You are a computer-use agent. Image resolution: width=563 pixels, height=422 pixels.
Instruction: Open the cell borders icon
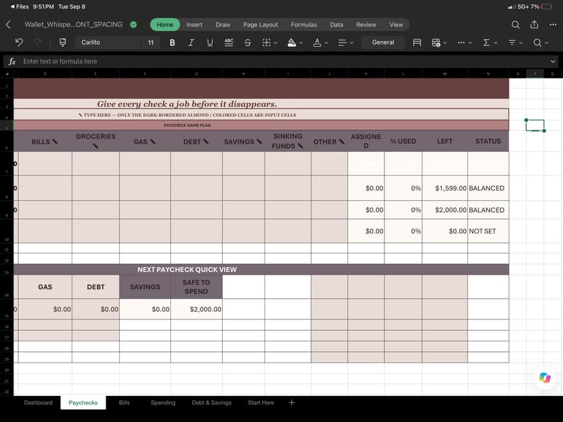click(266, 42)
